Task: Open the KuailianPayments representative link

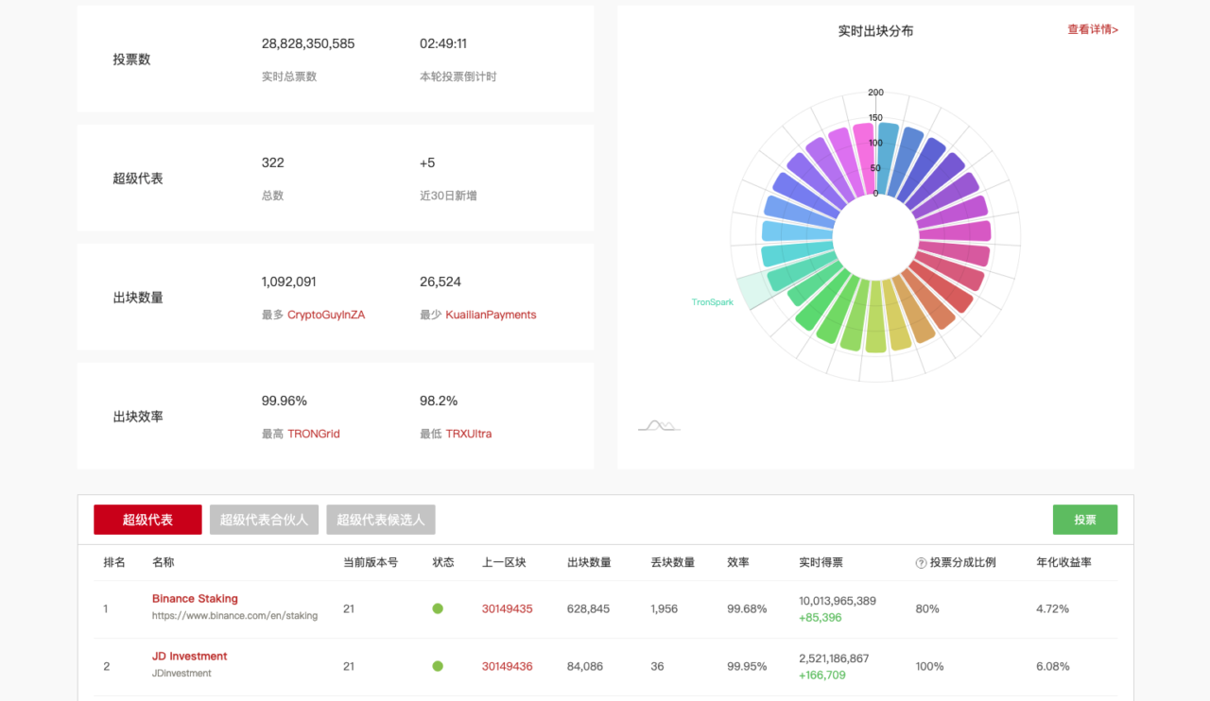Action: [x=491, y=315]
